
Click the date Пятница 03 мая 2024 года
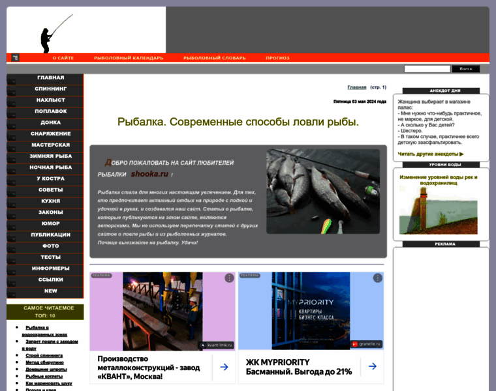pos(360,102)
